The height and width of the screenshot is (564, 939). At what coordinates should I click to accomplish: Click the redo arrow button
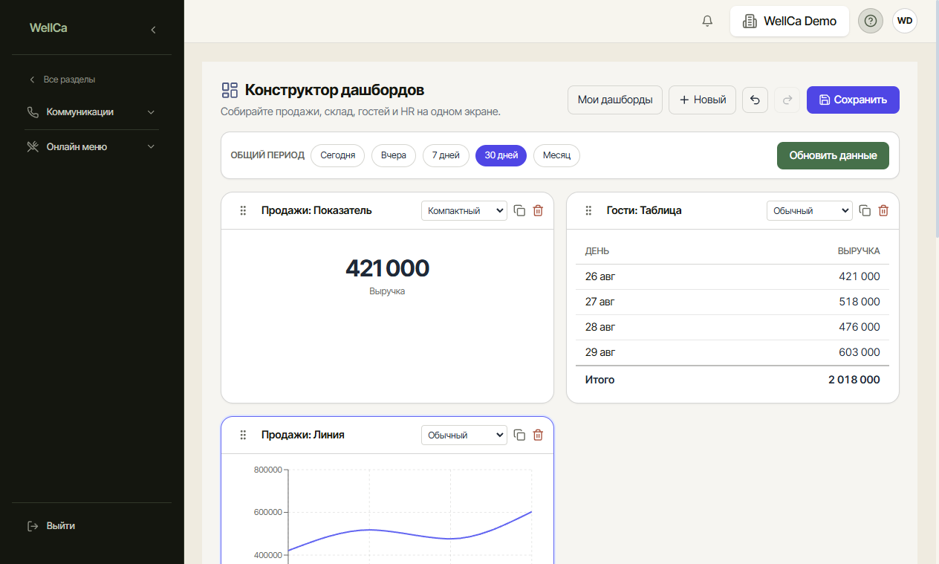coord(787,100)
